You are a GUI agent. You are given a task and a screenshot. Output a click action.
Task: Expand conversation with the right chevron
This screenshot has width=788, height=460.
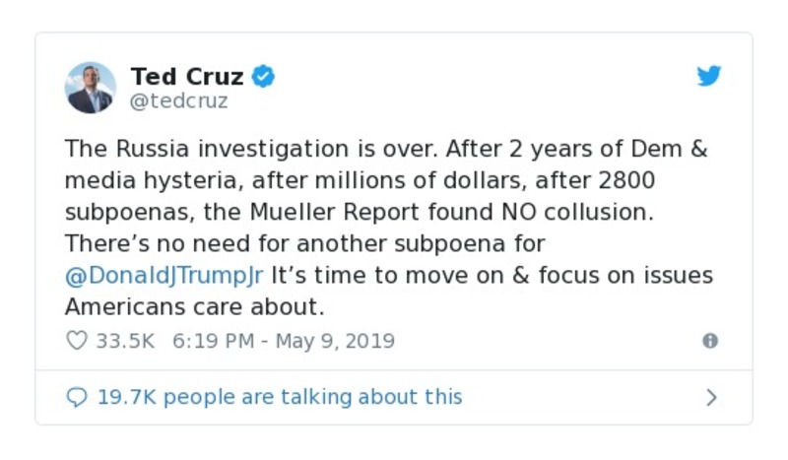[711, 397]
